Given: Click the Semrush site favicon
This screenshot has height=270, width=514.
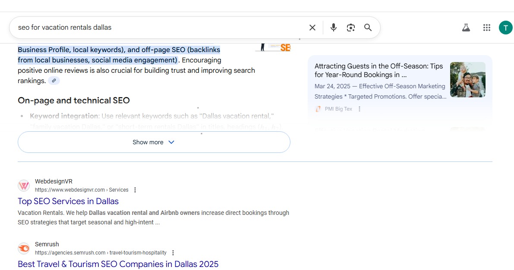Looking at the screenshot, I should pyautogui.click(x=24, y=248).
